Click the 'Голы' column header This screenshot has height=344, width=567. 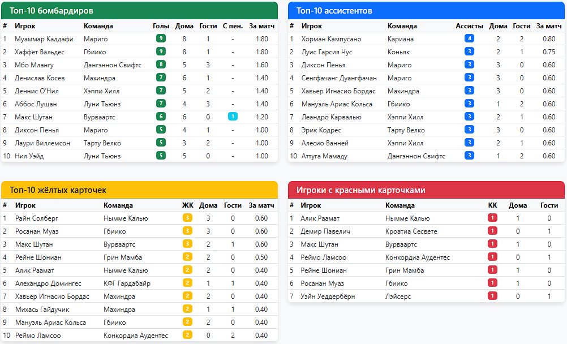click(161, 26)
